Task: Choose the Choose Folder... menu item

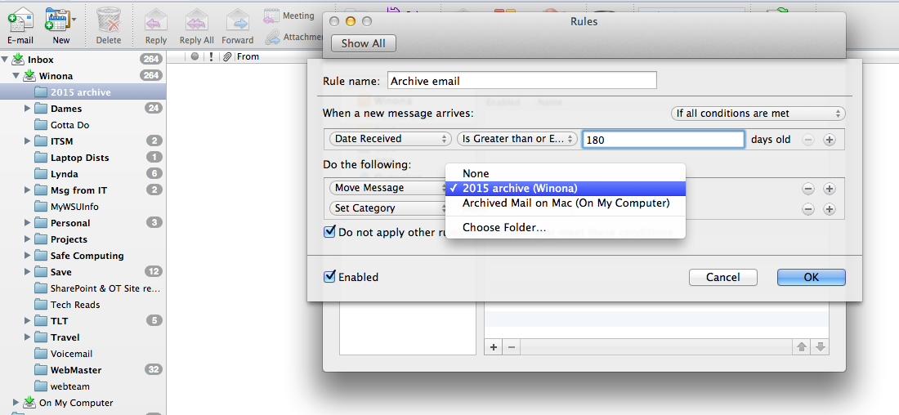Action: coord(504,227)
